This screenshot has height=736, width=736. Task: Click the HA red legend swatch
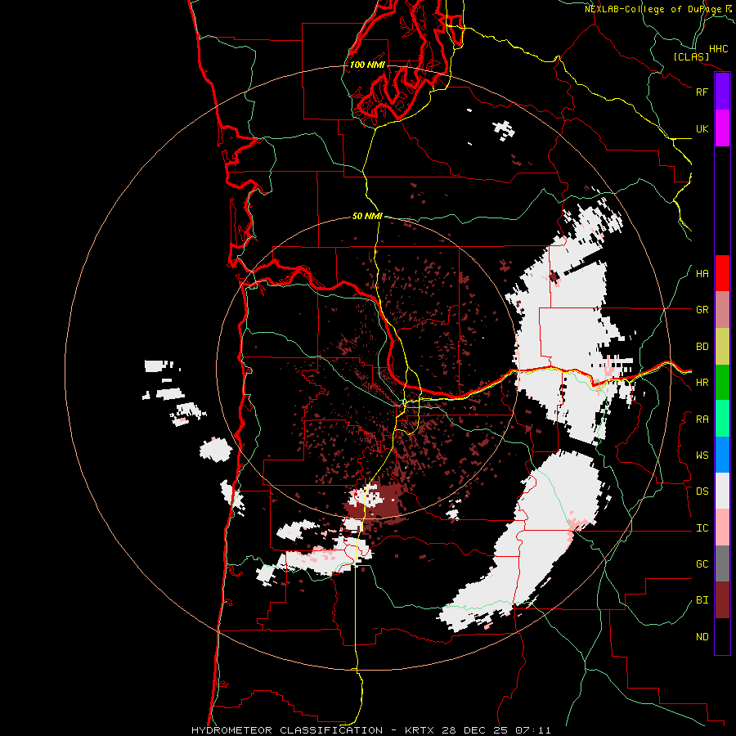[722, 273]
